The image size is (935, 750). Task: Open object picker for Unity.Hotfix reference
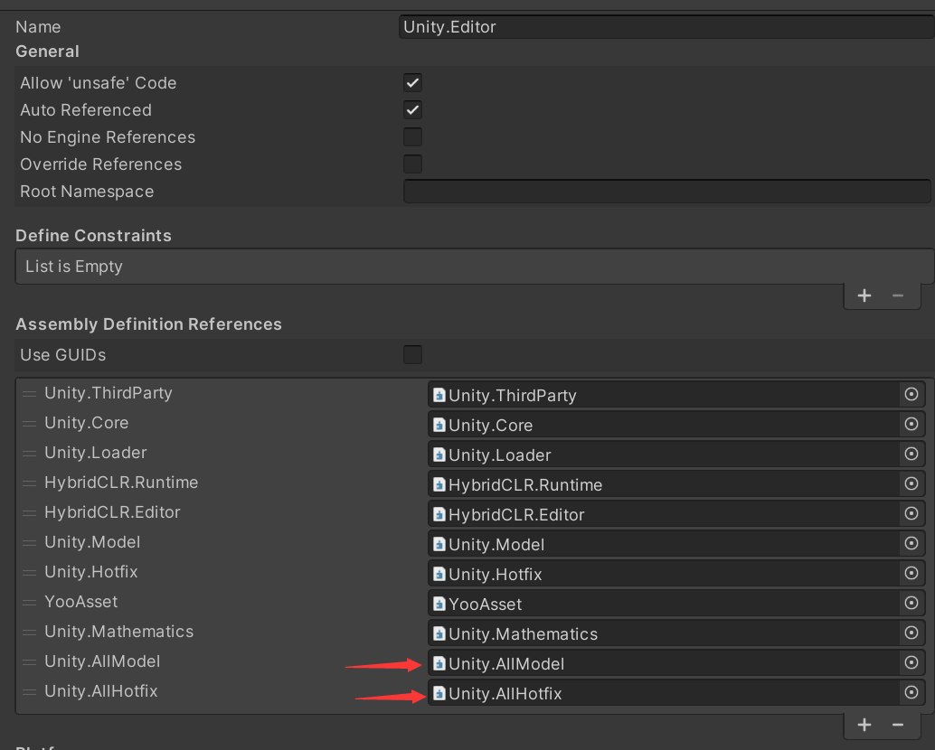pos(911,573)
